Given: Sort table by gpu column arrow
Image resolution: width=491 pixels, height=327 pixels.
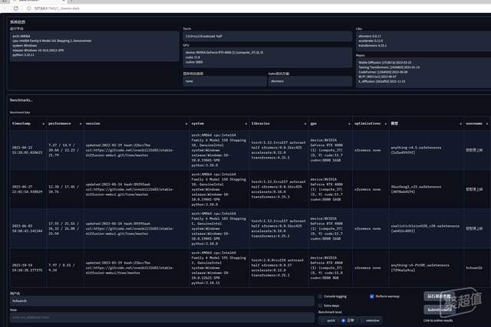Looking at the screenshot, I should pyautogui.click(x=349, y=124).
